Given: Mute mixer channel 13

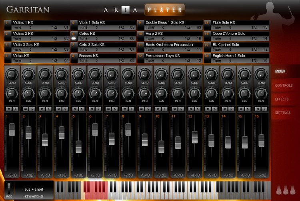Looking at the screenshot, I should [x=208, y=109].
